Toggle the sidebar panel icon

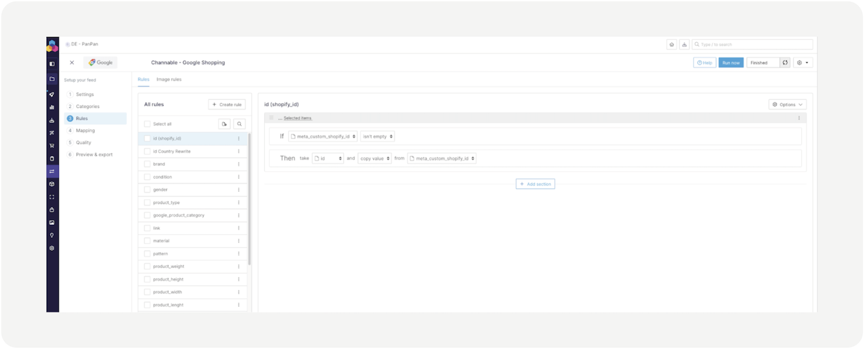coord(52,63)
